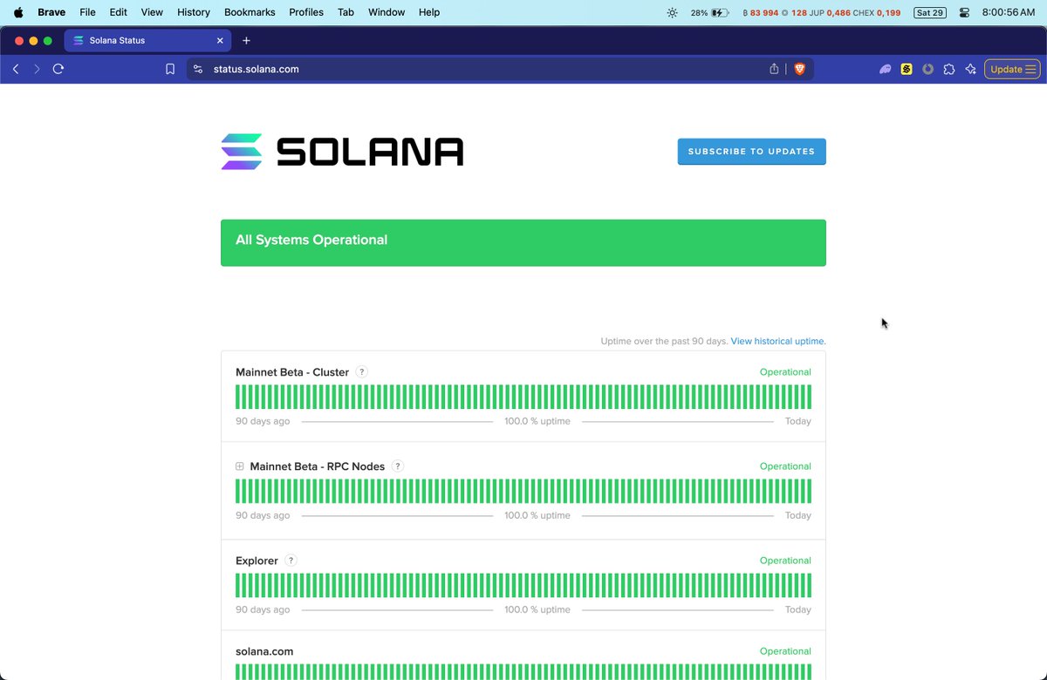Click the solana.com component name
Viewport: 1047px width, 680px height.
coord(264,651)
